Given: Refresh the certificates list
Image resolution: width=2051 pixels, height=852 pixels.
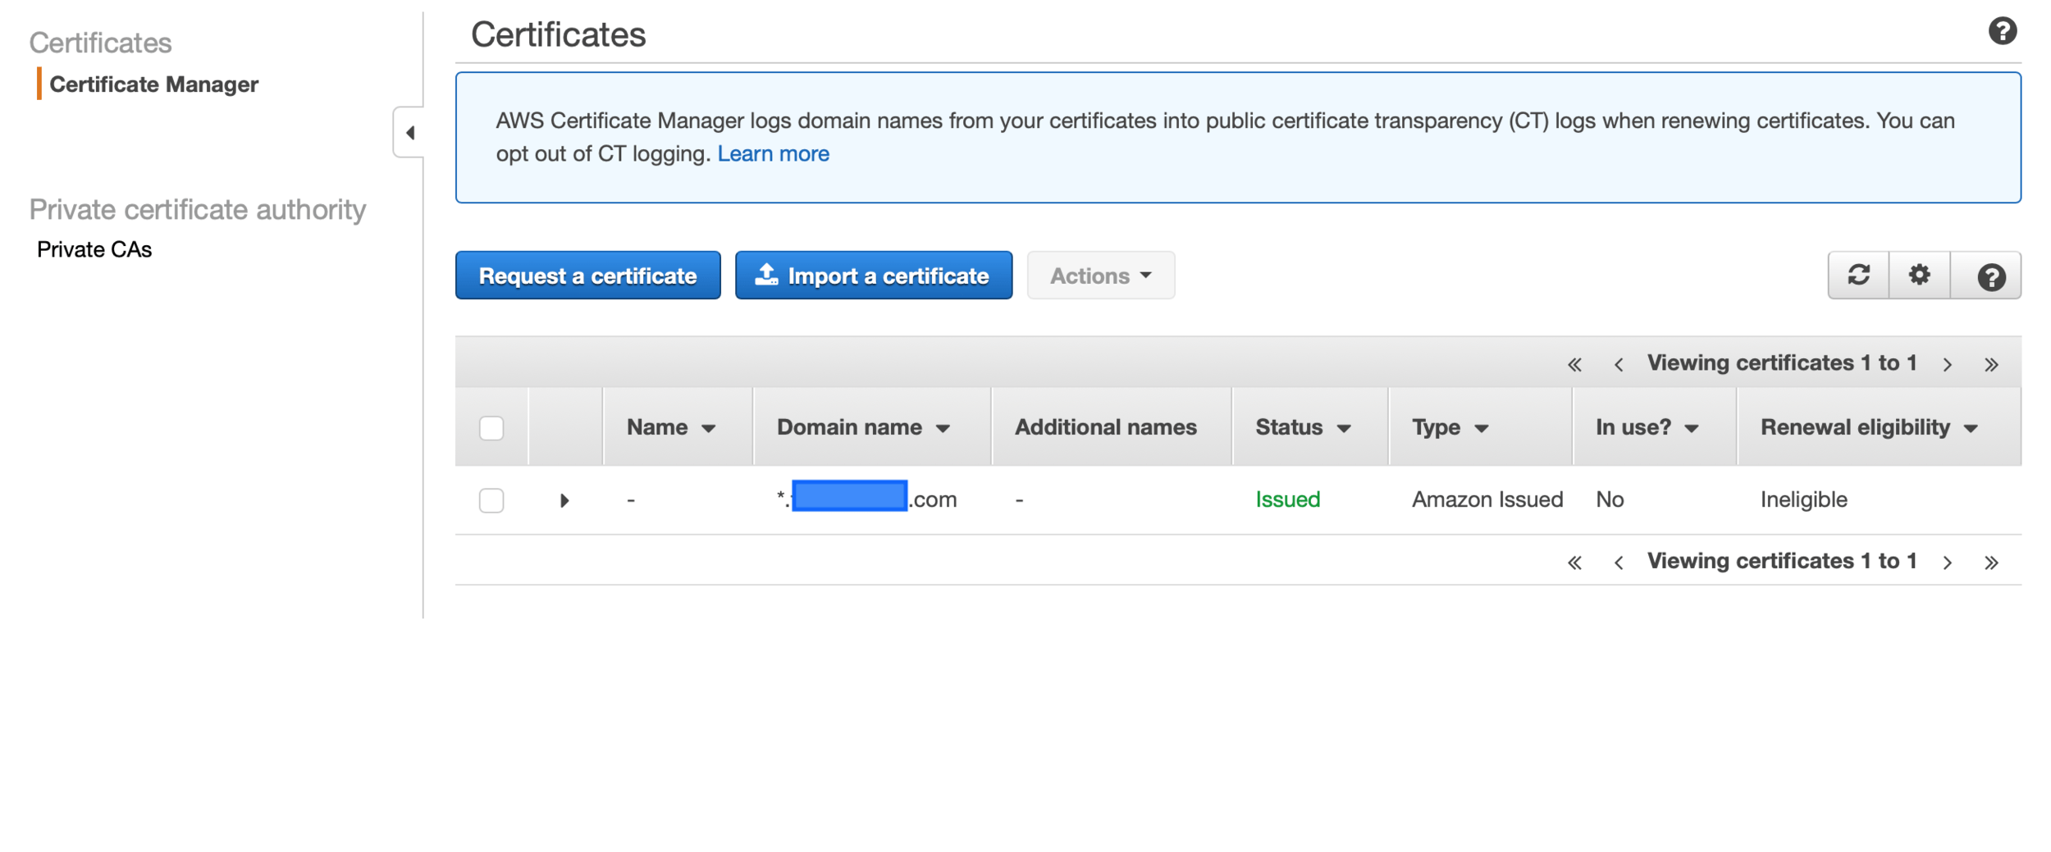Looking at the screenshot, I should point(1858,276).
